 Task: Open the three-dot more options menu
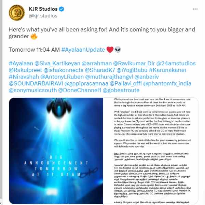click(x=195, y=9)
